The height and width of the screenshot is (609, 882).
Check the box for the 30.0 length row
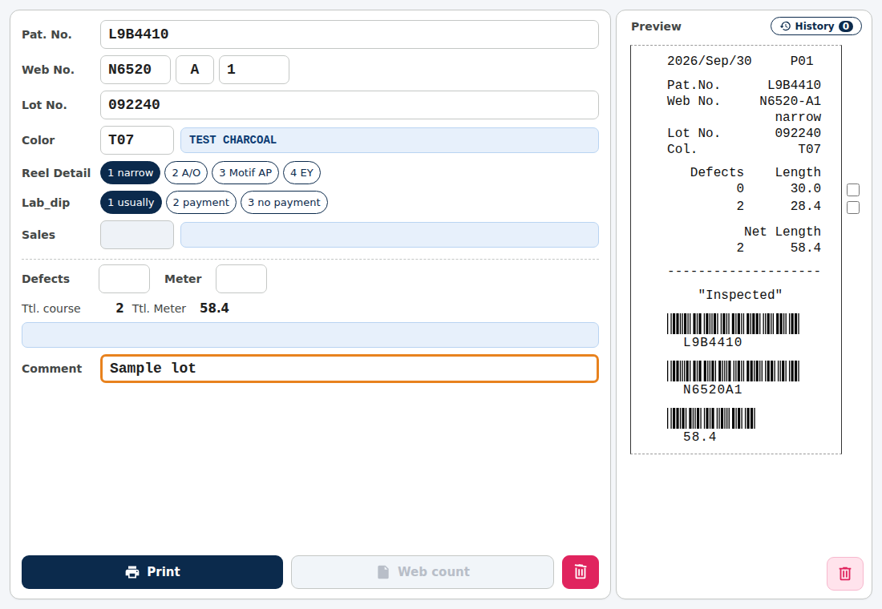click(x=853, y=190)
